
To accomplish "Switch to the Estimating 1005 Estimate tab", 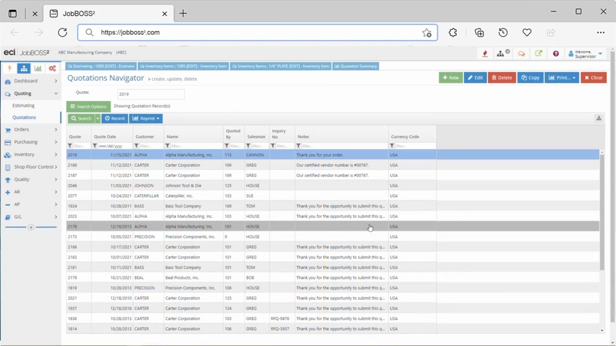I will [101, 66].
